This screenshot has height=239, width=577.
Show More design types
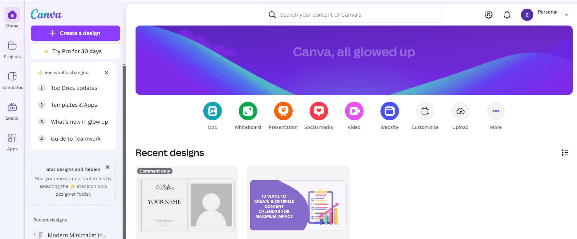(496, 111)
